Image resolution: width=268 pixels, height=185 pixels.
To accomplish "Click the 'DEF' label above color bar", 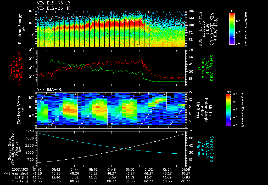I will tap(229, 92).
